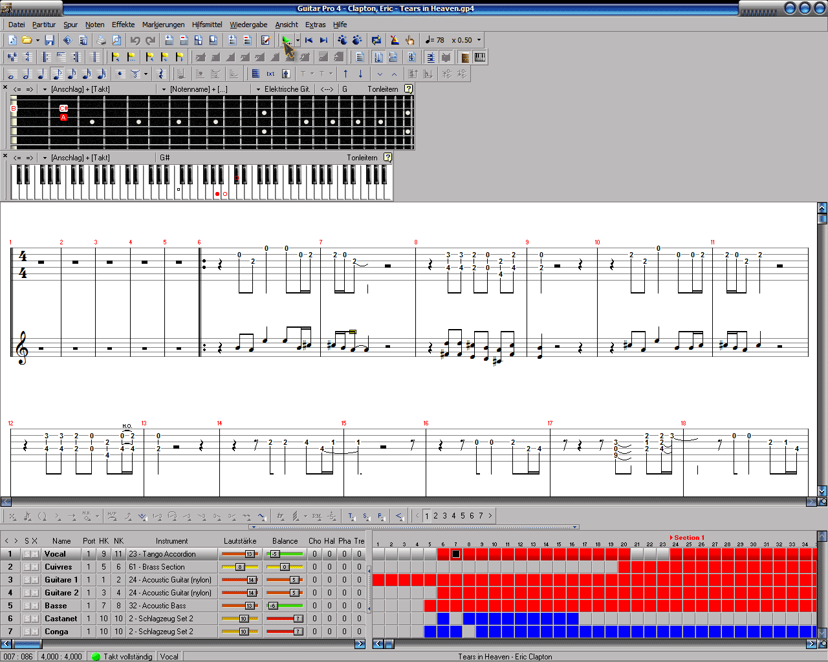Click the triplet icon
The image size is (828, 662).
pos(136,74)
